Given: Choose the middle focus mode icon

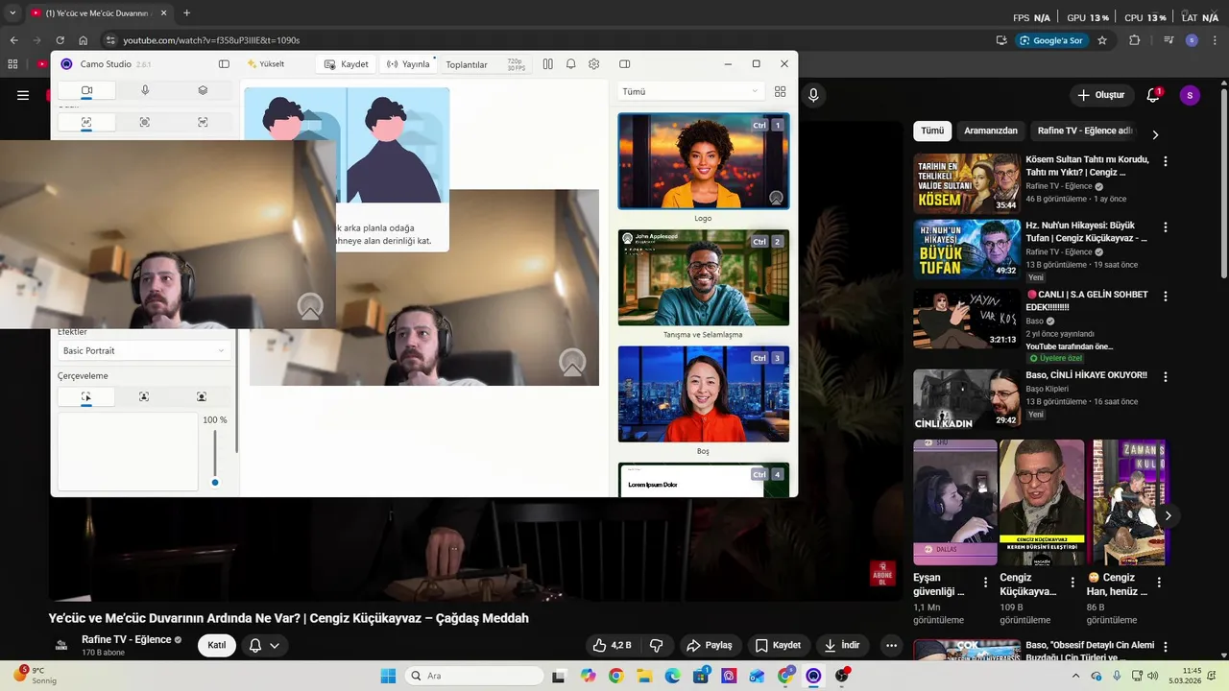Looking at the screenshot, I should (x=145, y=123).
